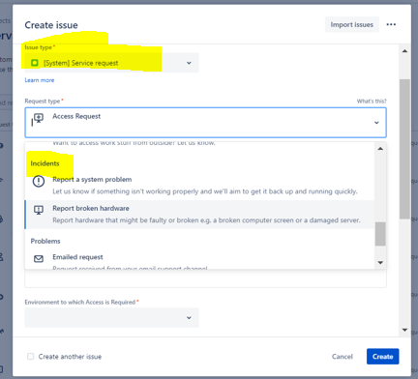
Task: Click the Import issues button
Action: coord(351,25)
